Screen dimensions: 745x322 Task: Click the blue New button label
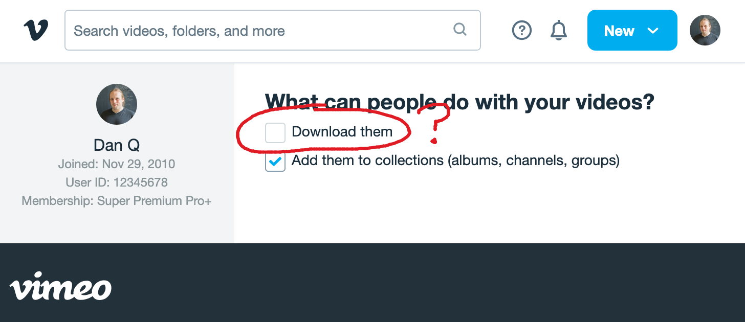[x=619, y=31]
